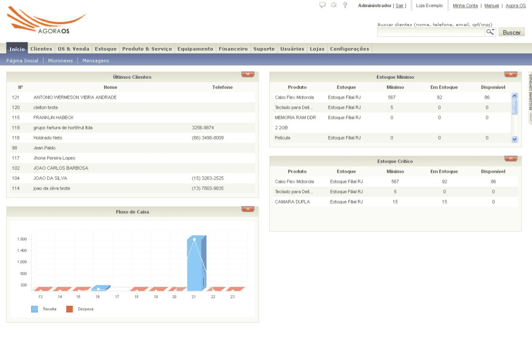This screenshot has width=532, height=363.
Task: Open the Estoque menu
Action: (x=105, y=49)
